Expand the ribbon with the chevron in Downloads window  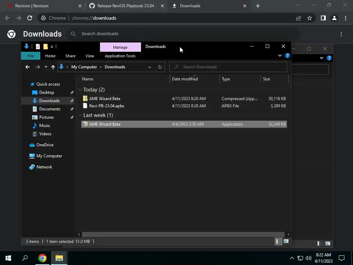tap(280, 56)
